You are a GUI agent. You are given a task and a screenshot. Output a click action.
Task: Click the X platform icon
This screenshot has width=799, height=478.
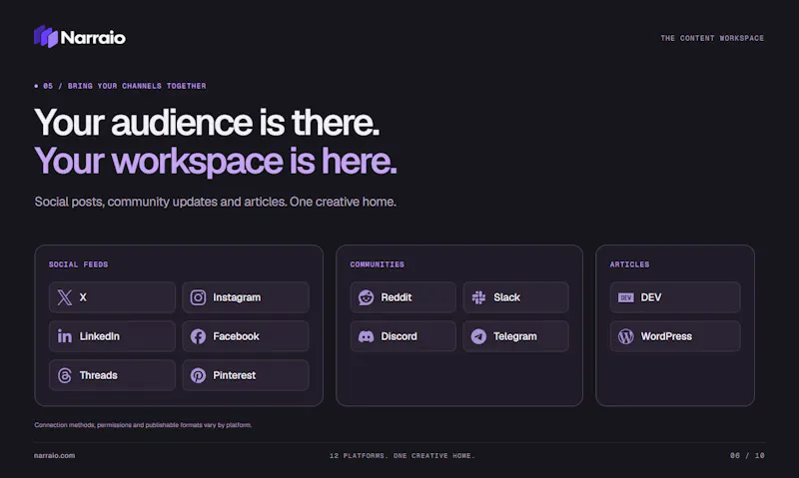click(x=65, y=297)
